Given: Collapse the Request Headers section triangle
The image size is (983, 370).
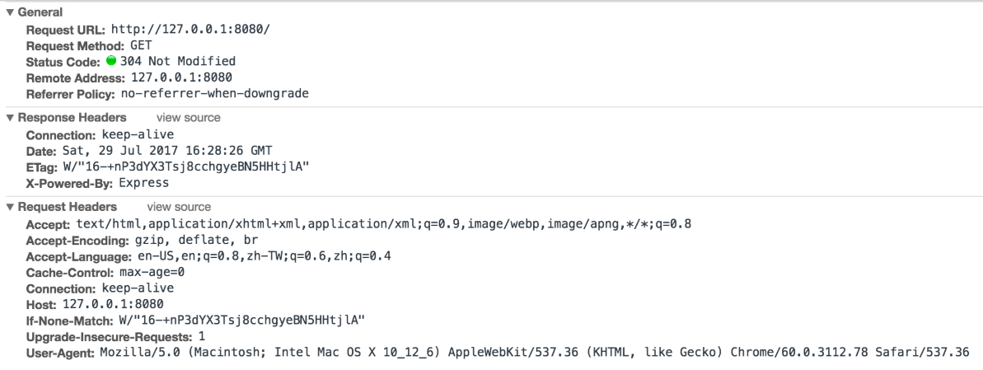Looking at the screenshot, I should point(10,207).
